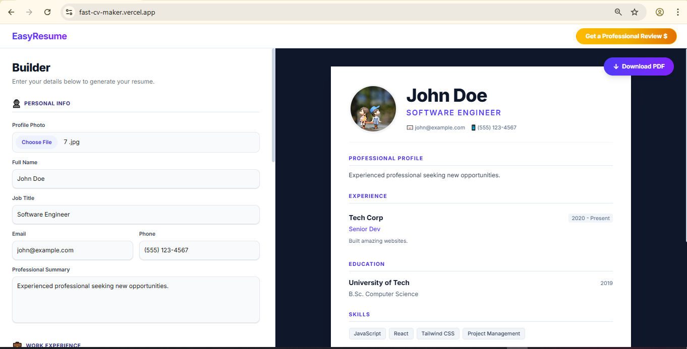Click the envelope icon next to john@example.com
Image resolution: width=687 pixels, height=349 pixels.
click(409, 127)
